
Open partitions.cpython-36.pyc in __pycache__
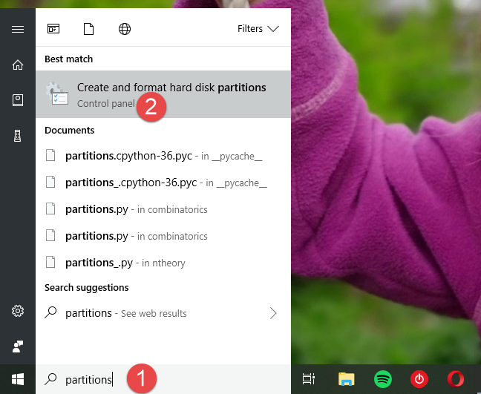point(163,156)
